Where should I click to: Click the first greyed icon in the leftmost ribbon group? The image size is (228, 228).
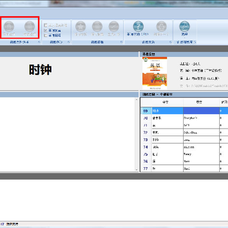[9, 27]
